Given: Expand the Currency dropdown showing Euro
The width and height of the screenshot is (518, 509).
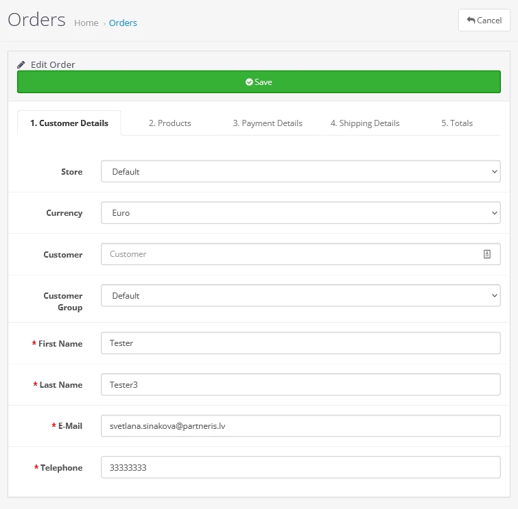Looking at the screenshot, I should click(300, 213).
